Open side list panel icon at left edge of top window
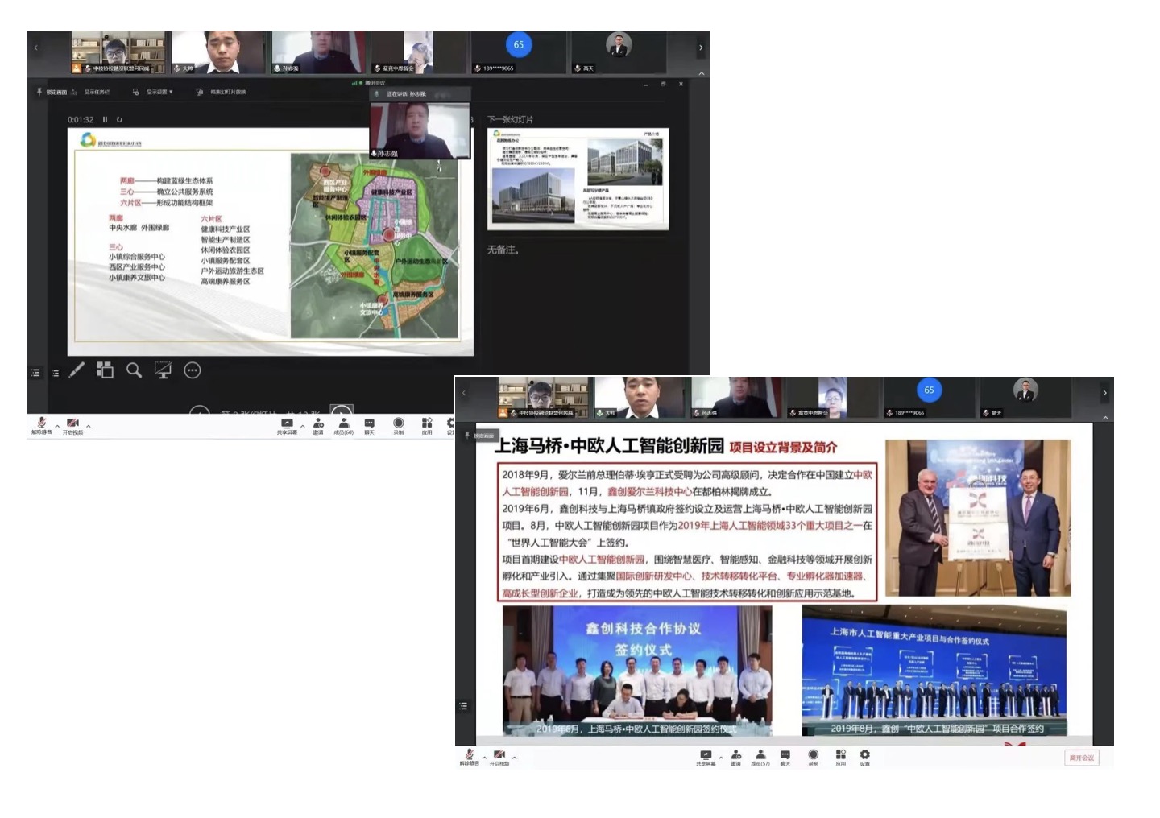Screen dimensions: 1160x818 coord(35,373)
